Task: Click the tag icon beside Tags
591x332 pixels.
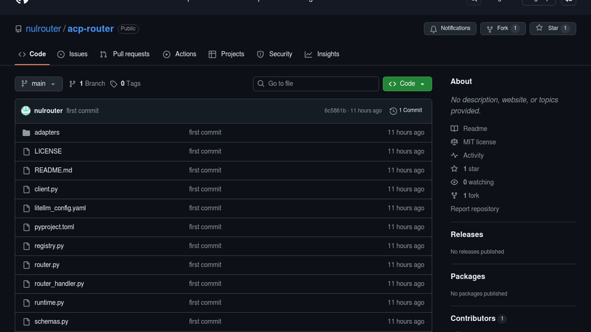Action: [114, 84]
